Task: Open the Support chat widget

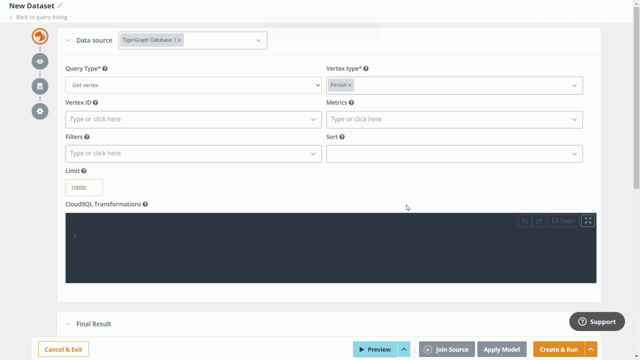Action: click(x=596, y=321)
